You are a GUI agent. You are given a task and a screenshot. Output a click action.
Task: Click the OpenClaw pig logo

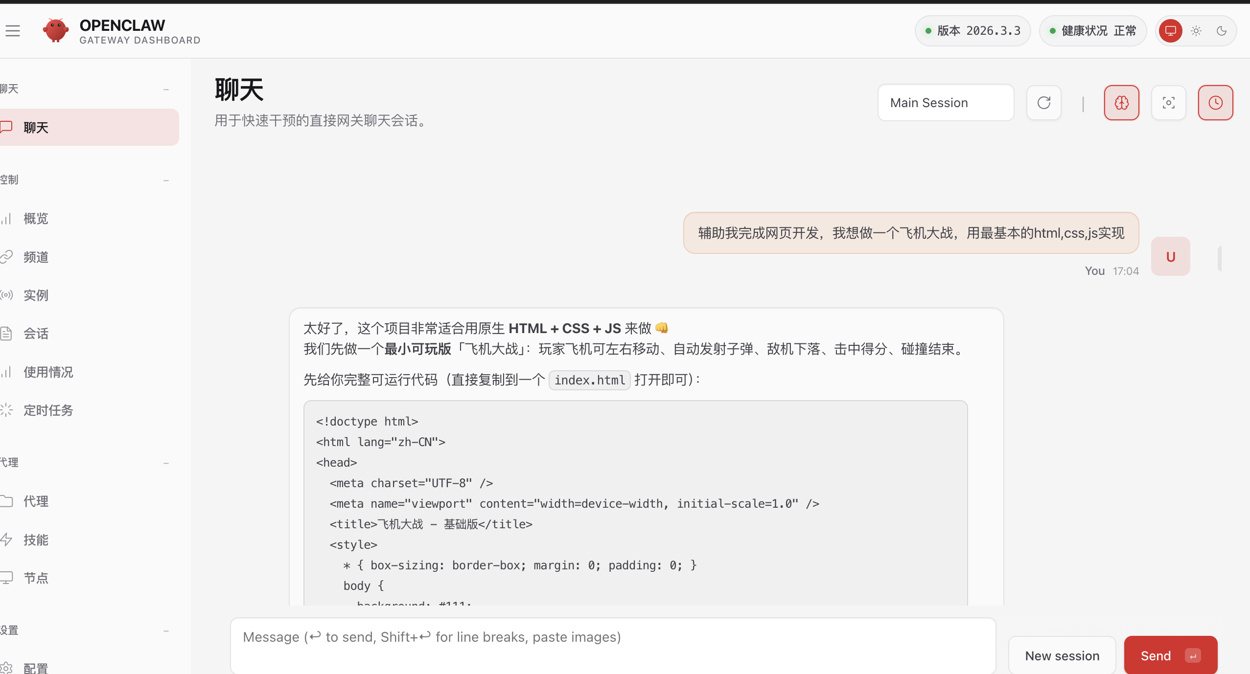tap(55, 30)
